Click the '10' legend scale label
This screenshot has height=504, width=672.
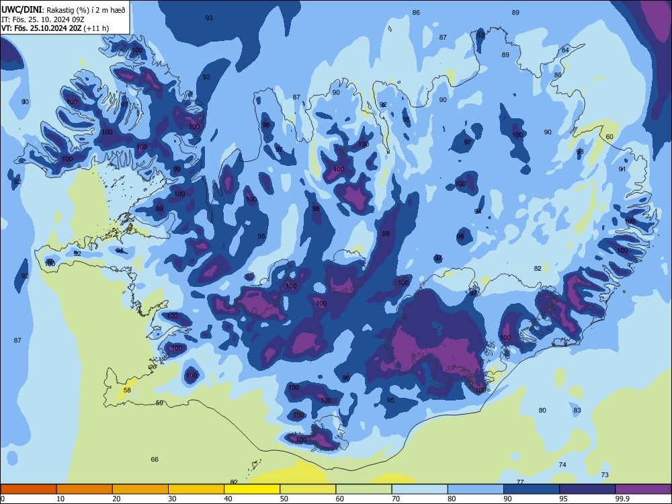(60, 499)
